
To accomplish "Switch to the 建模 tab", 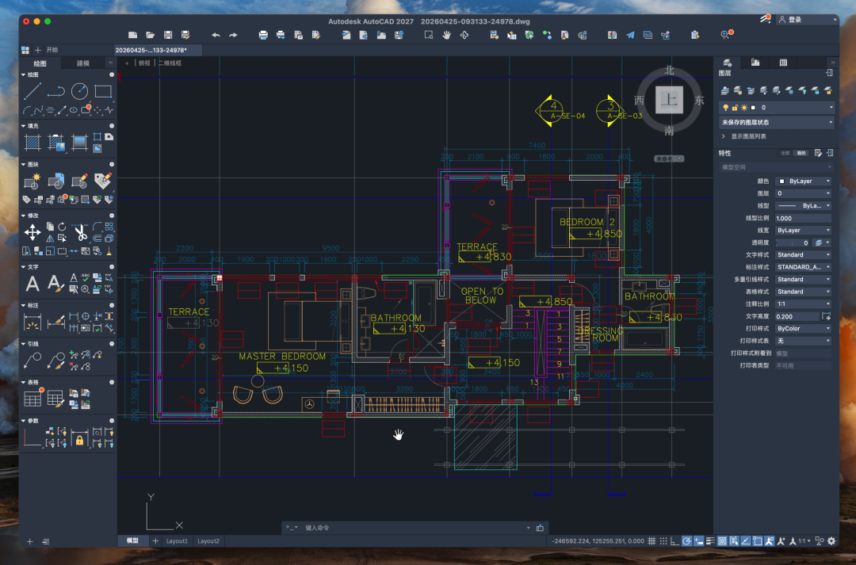I will 83,63.
